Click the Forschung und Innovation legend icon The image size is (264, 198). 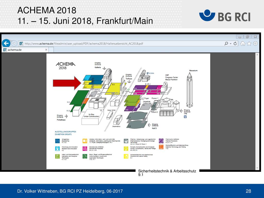point(57,148)
